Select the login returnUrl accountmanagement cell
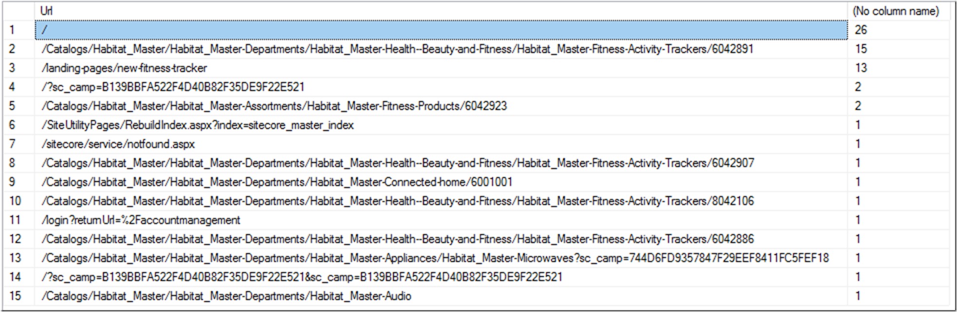 click(141, 220)
